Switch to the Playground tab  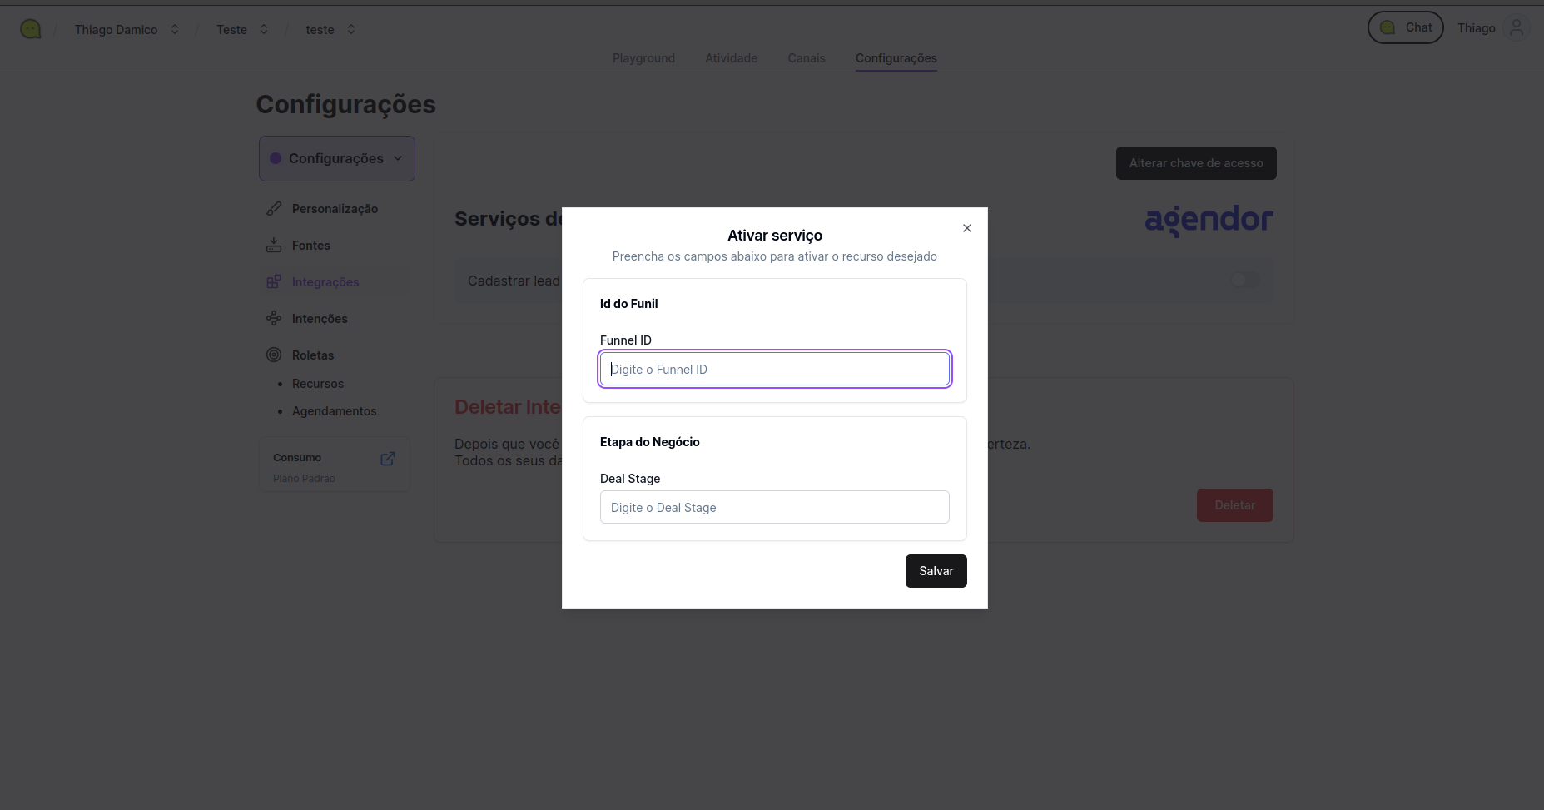point(643,58)
